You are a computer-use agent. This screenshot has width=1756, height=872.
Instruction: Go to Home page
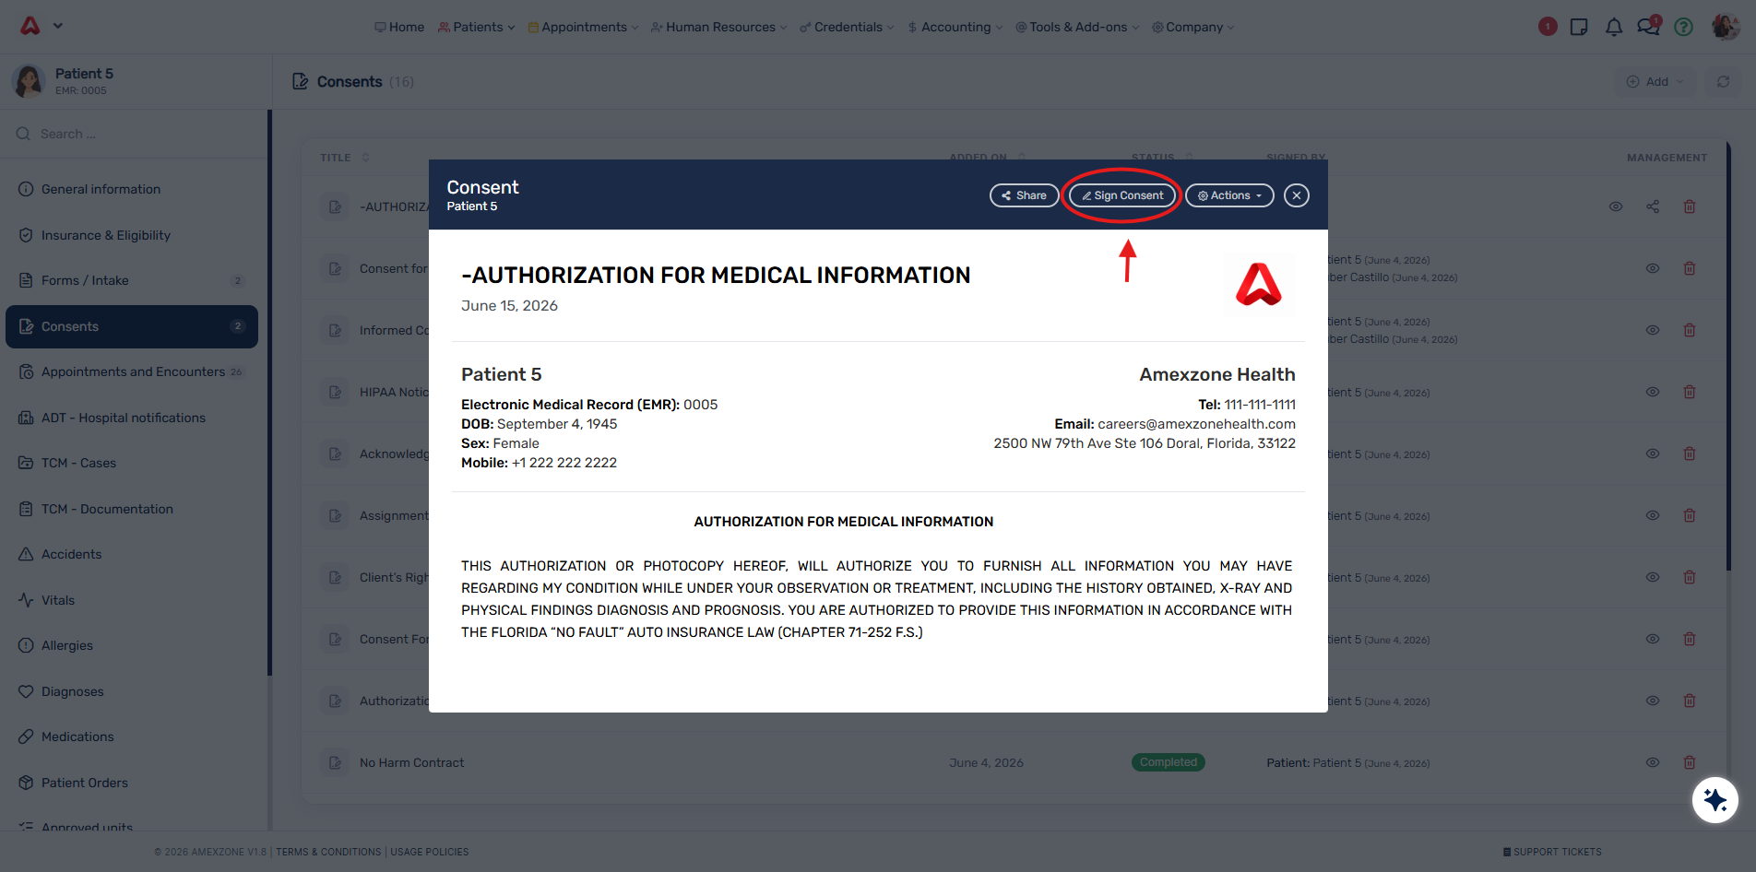[x=399, y=27]
